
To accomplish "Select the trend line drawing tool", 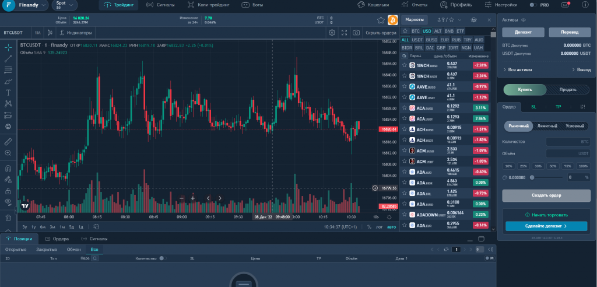I will (8, 58).
